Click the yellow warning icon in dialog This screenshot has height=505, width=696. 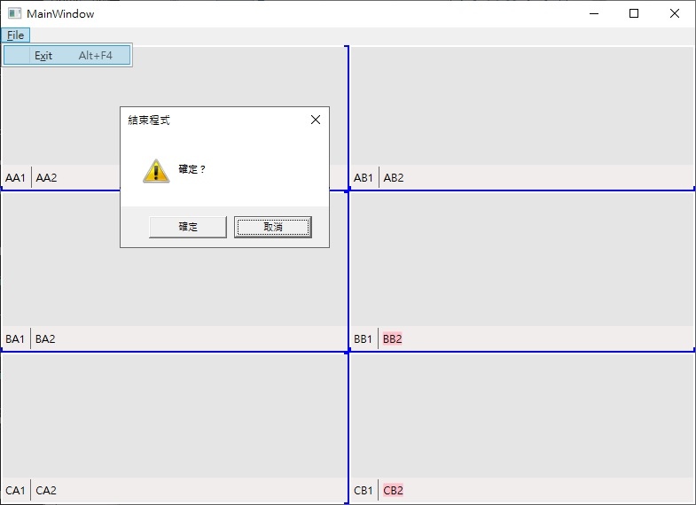click(156, 171)
